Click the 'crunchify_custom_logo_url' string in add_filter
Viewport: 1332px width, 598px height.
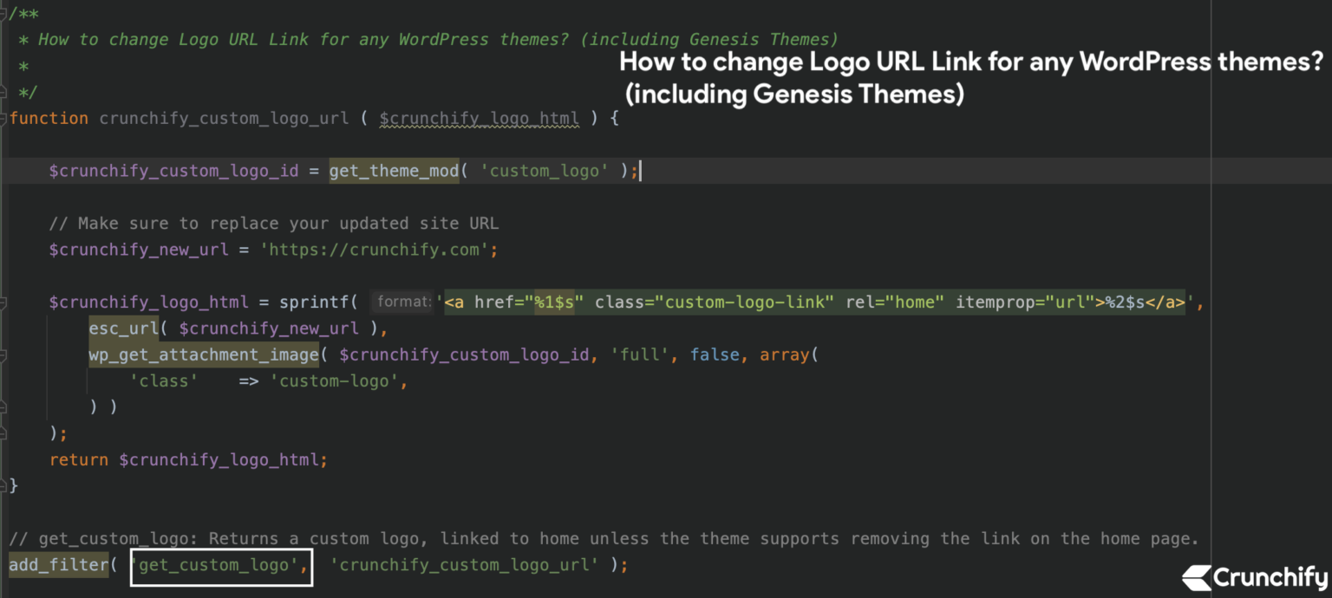tap(465, 564)
